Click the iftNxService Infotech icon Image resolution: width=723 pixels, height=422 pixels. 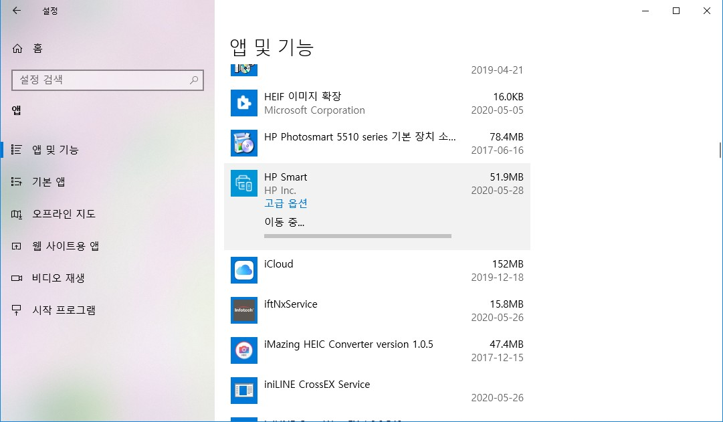pyautogui.click(x=244, y=310)
